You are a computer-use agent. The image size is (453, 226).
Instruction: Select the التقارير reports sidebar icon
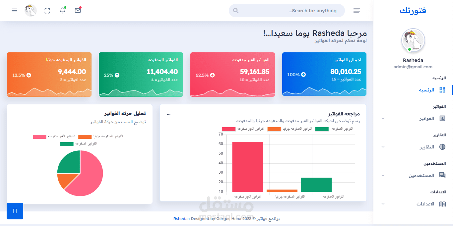click(442, 147)
